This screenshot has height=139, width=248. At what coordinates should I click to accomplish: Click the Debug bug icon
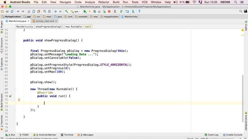pos(95,12)
